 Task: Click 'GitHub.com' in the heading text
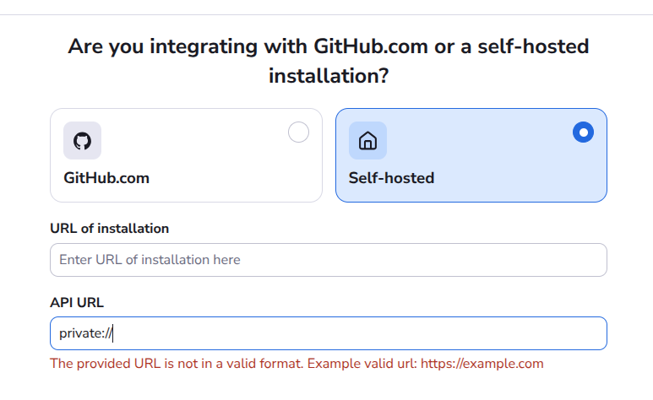[x=371, y=46]
